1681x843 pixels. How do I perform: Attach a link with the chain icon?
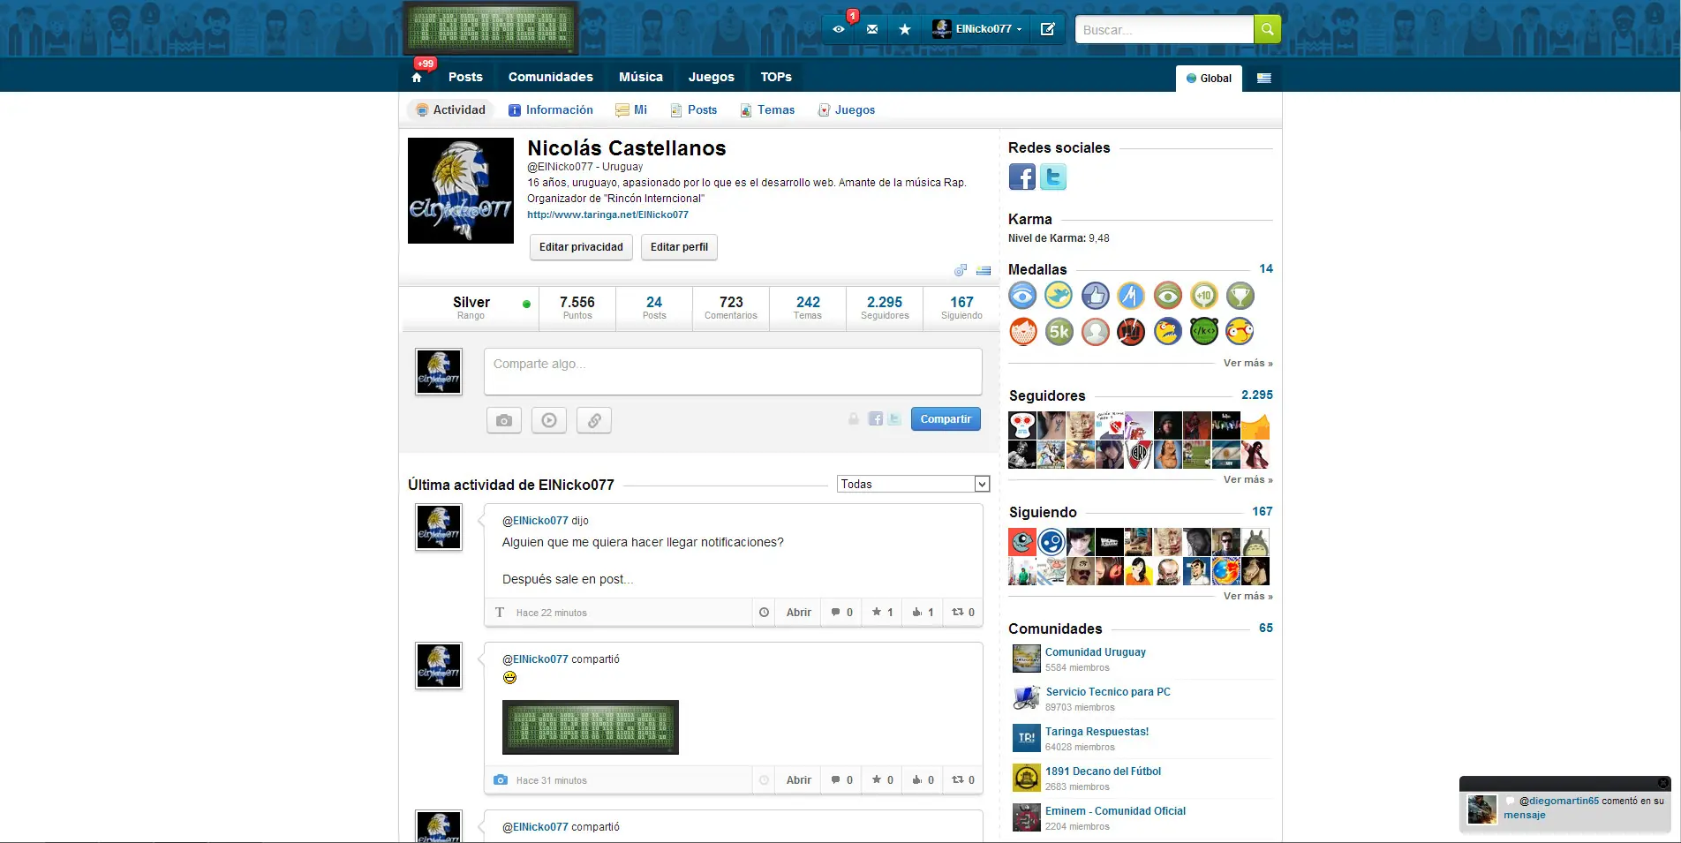pos(594,420)
